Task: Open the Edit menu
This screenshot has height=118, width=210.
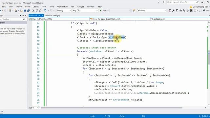Action: coord(4,7)
